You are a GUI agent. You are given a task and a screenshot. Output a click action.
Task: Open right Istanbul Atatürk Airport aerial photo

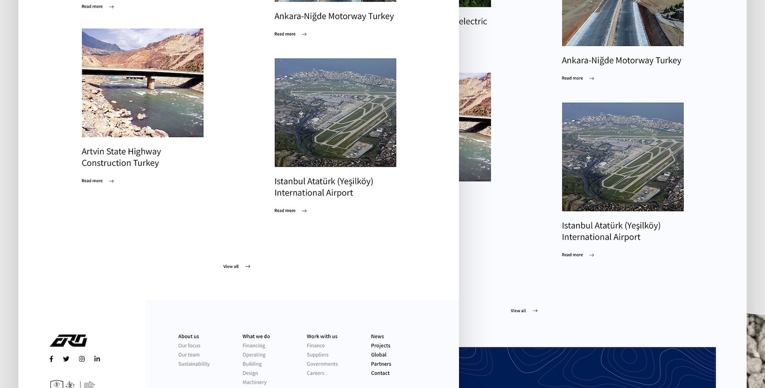click(623, 157)
